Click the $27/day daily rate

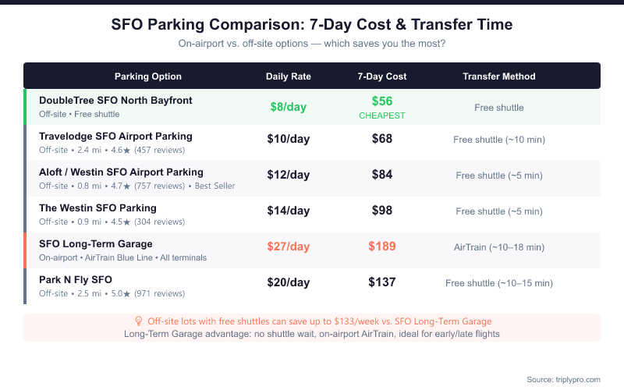click(289, 246)
